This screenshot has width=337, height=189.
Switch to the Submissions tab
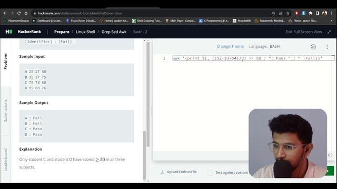click(6, 111)
